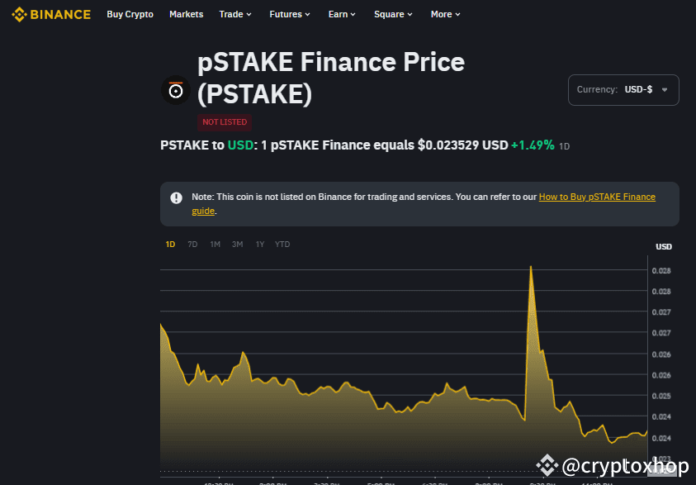This screenshot has height=485, width=696.
Task: Open the Trade dropdown menu
Action: [x=235, y=14]
